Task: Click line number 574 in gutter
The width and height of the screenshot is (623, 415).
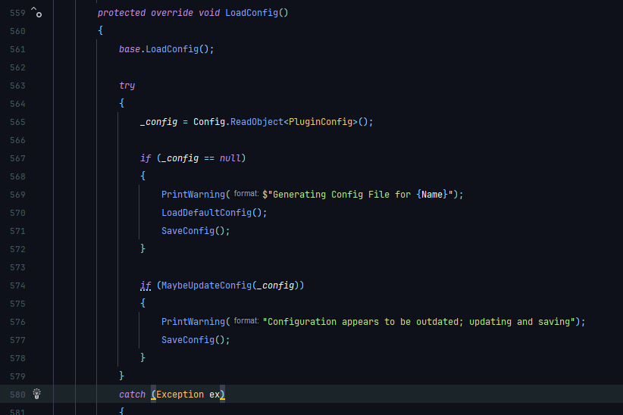Action: click(x=17, y=286)
